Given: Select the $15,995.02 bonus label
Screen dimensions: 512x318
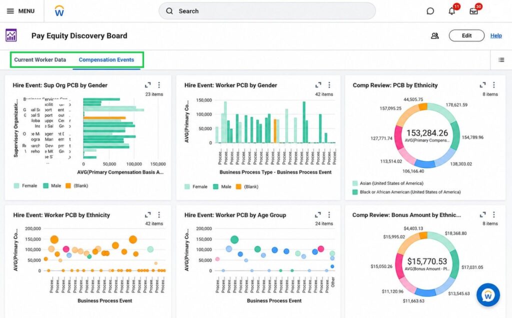Looking at the screenshot, I should (x=394, y=236).
